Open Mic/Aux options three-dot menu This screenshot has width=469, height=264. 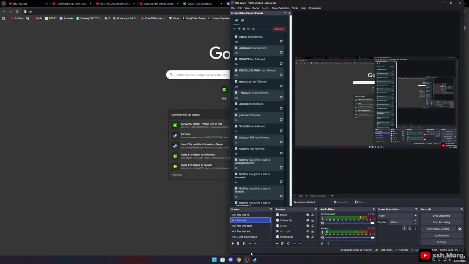click(322, 233)
